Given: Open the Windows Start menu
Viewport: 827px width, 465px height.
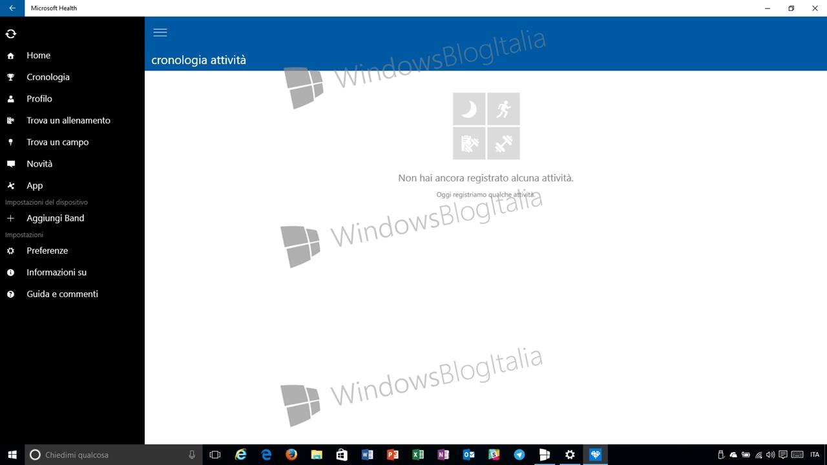Looking at the screenshot, I should coord(12,455).
